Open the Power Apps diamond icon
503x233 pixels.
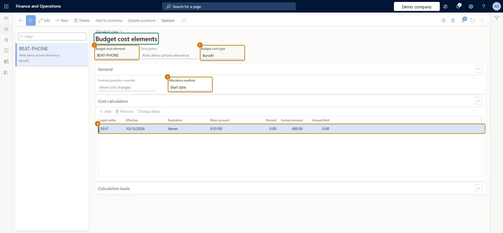[443, 21]
